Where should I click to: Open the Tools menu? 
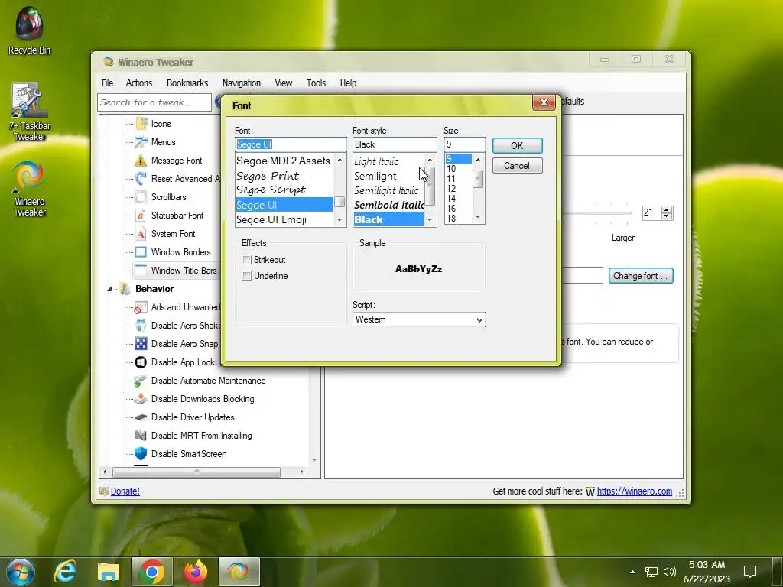tap(316, 83)
